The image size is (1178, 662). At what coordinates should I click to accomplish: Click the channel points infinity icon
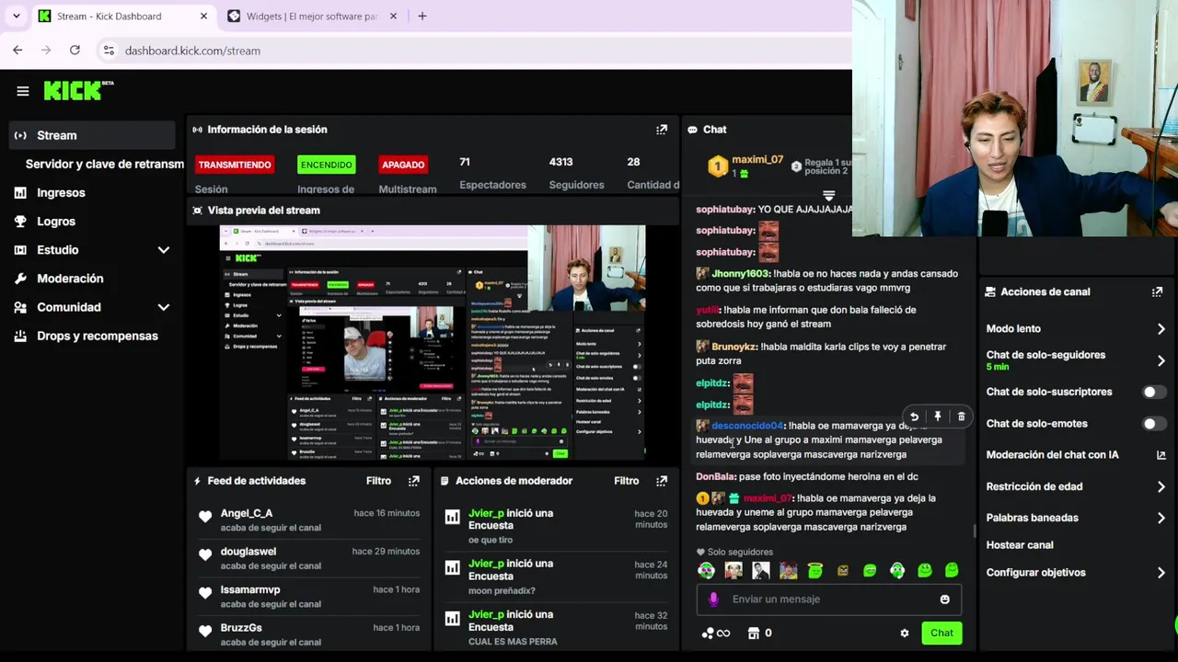tap(715, 633)
